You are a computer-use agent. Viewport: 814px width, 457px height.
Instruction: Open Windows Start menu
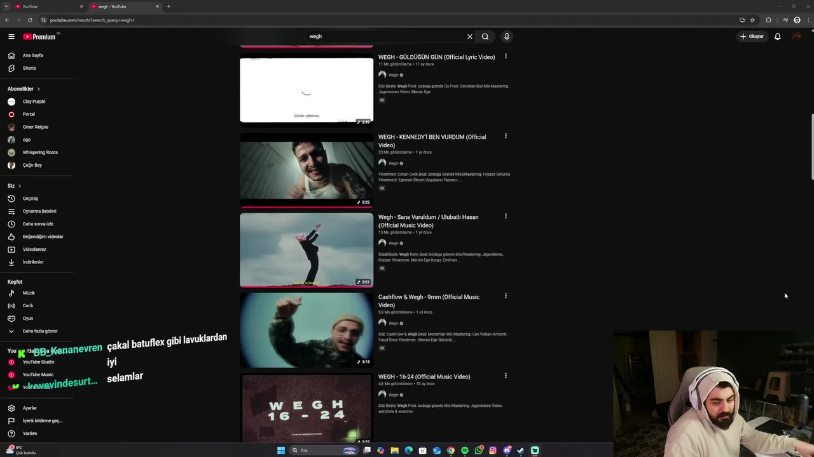point(281,451)
